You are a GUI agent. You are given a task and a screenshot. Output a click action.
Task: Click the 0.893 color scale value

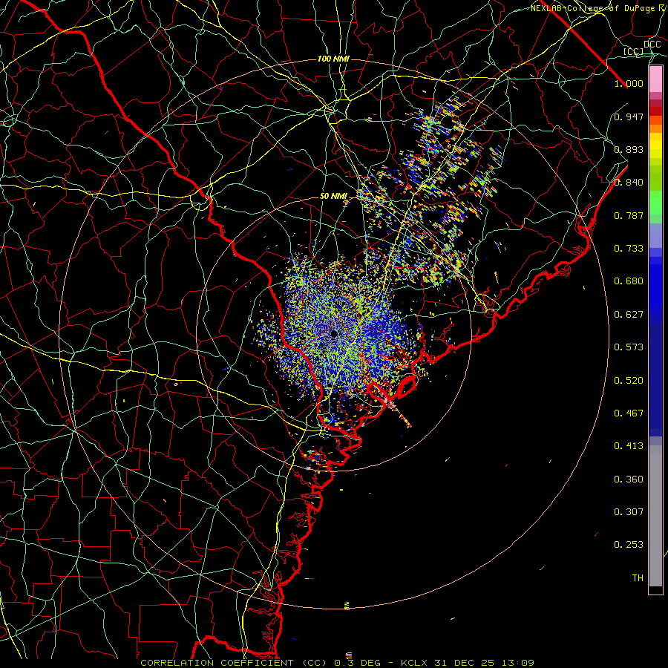pos(629,149)
